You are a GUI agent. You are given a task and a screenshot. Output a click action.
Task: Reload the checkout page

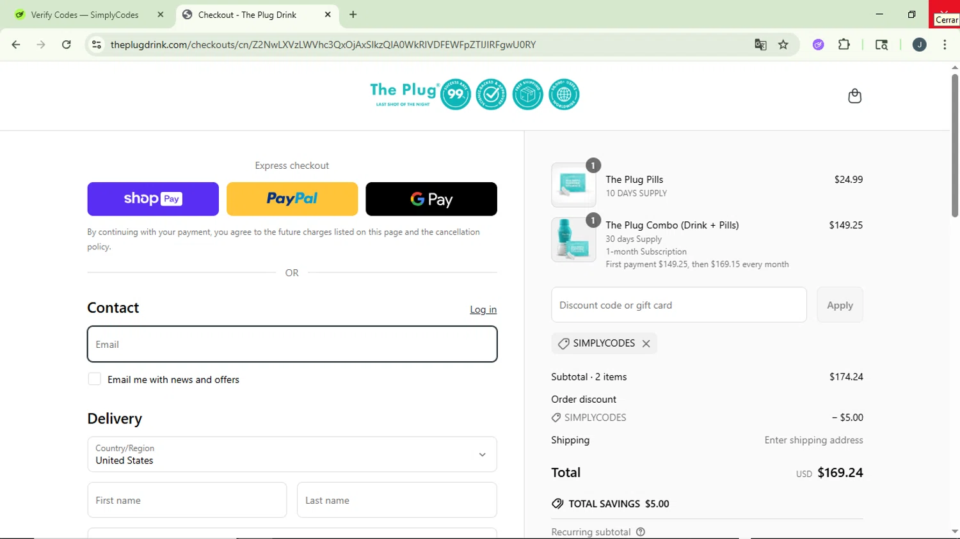pyautogui.click(x=67, y=45)
